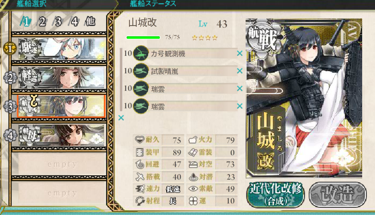Remove 試製晴嵐 using its X mark
This screenshot has width=375, height=215.
(x=239, y=71)
